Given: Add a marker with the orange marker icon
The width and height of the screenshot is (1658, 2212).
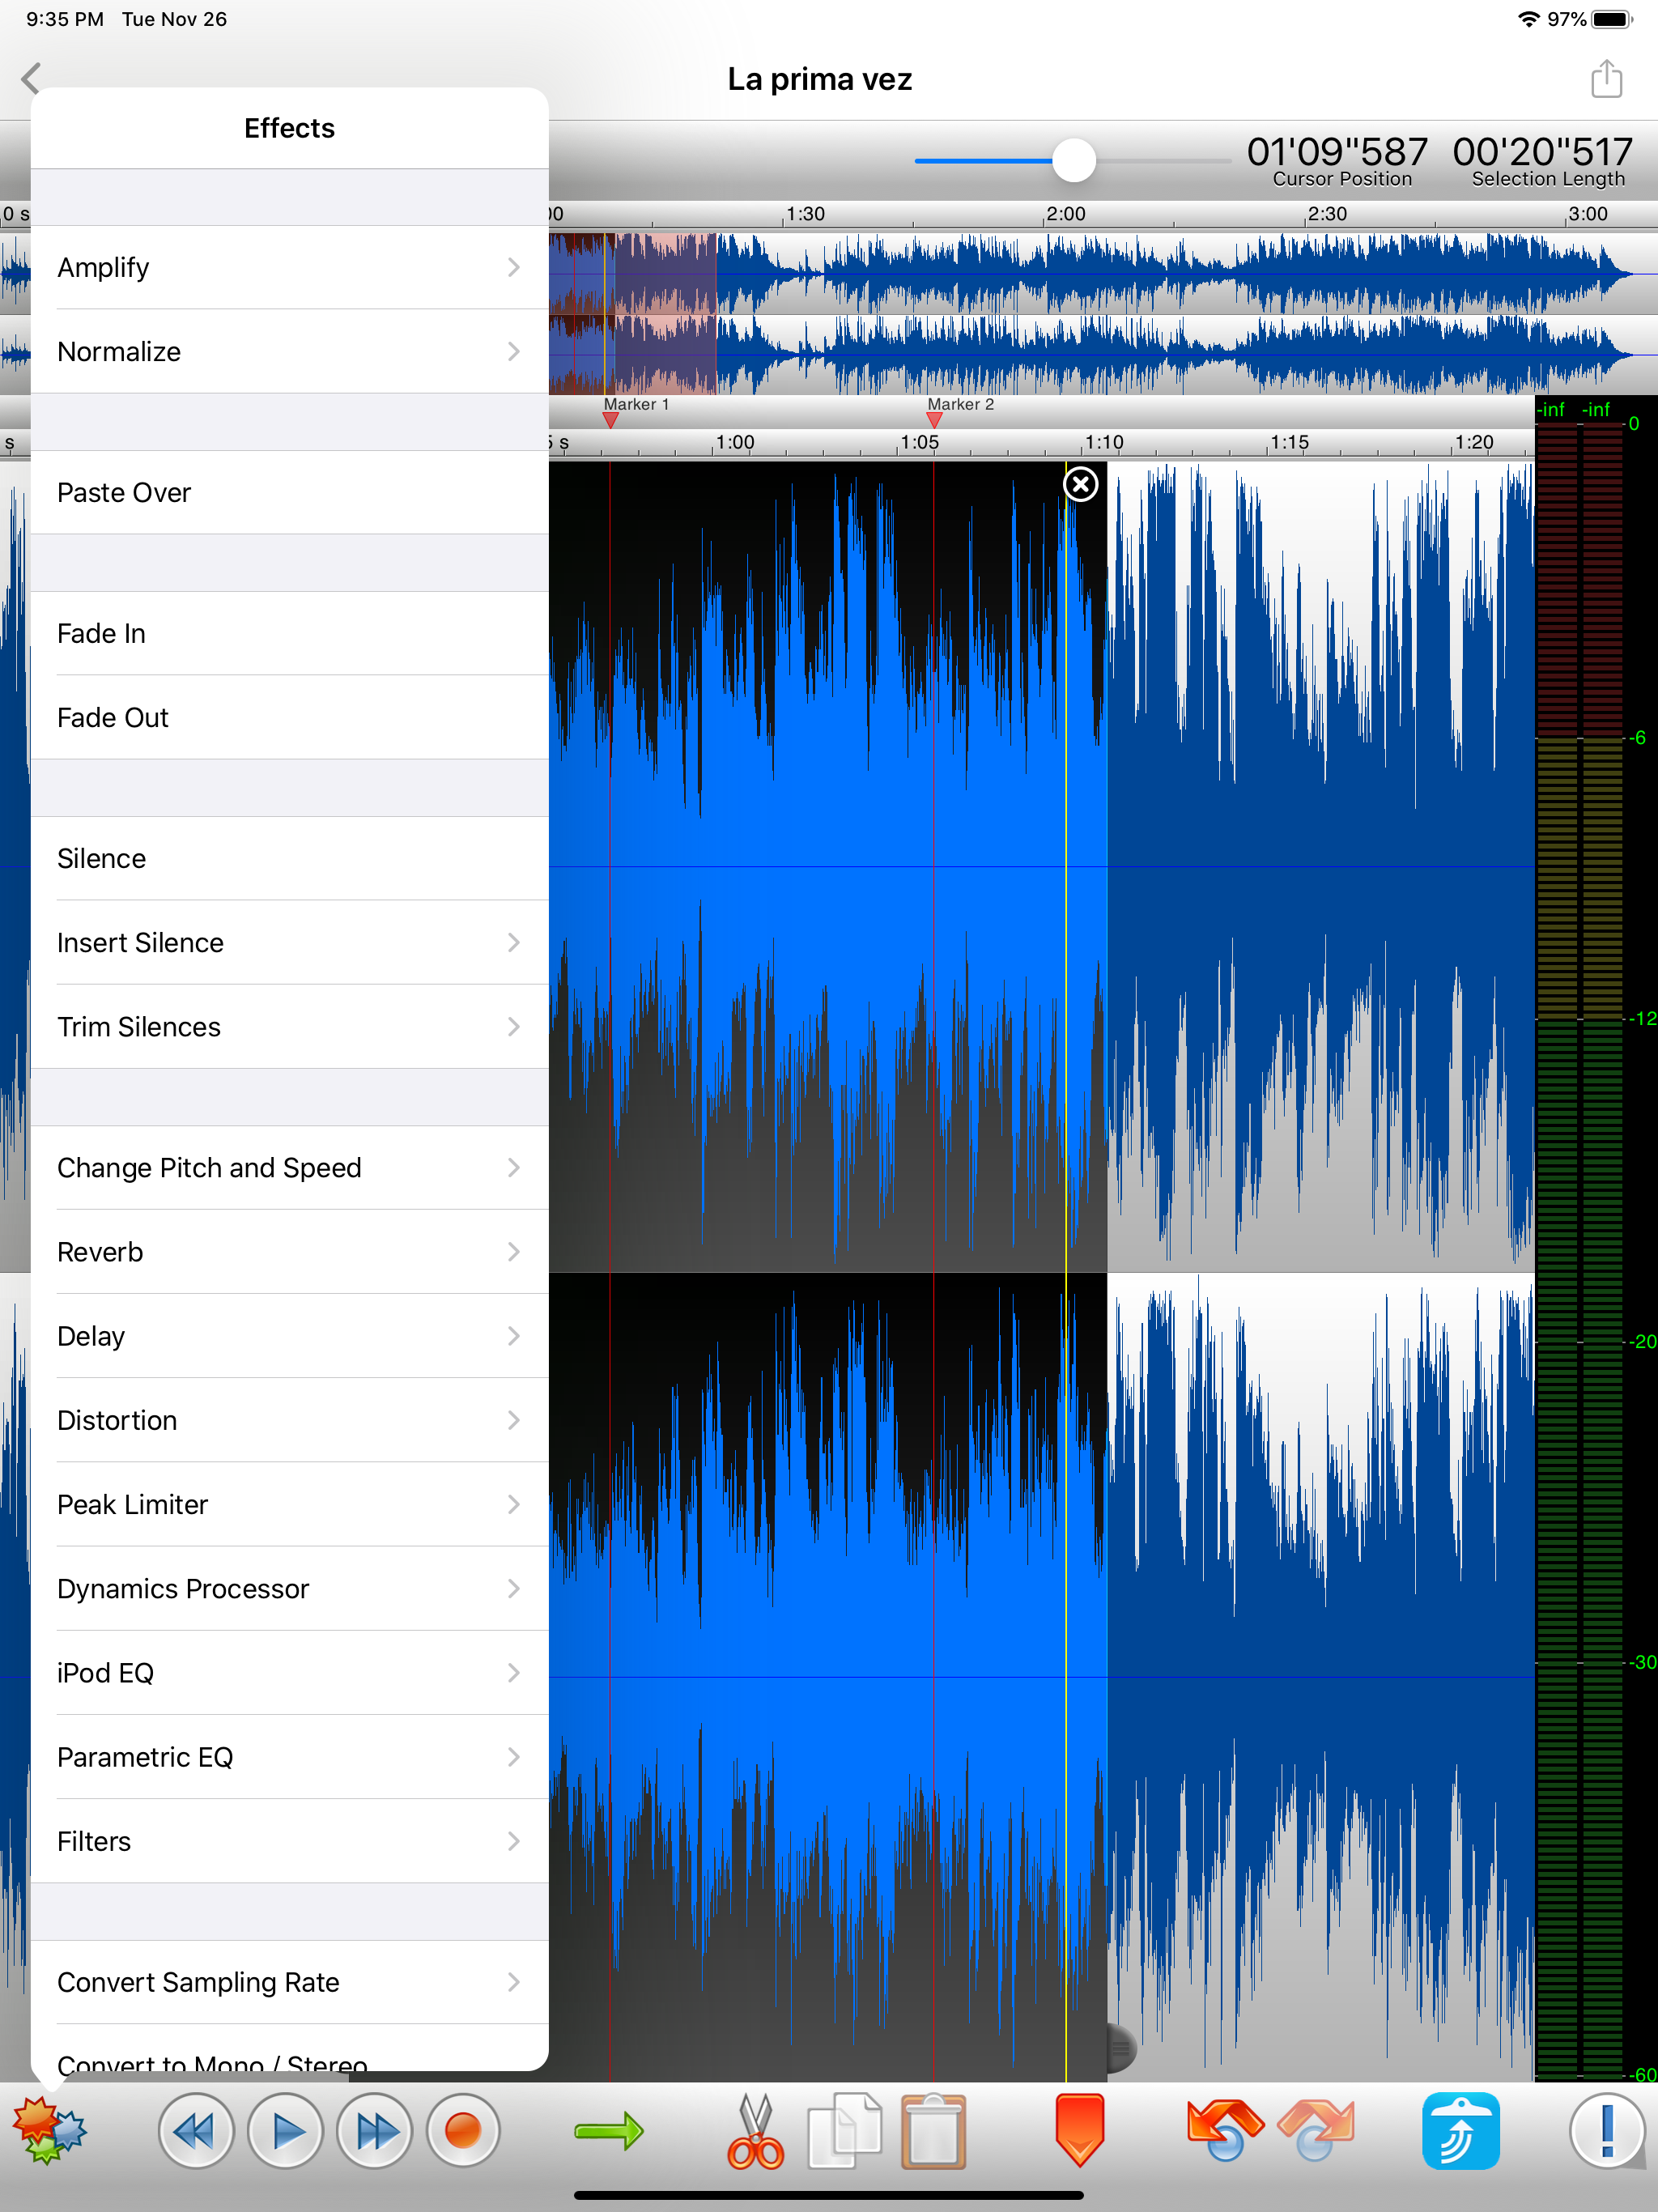Looking at the screenshot, I should [1079, 2129].
